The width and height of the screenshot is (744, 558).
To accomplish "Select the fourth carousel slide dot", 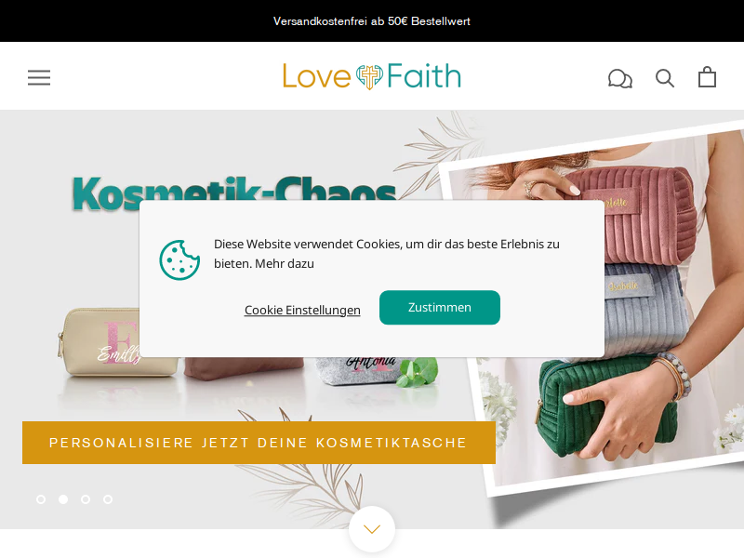I will 108,499.
